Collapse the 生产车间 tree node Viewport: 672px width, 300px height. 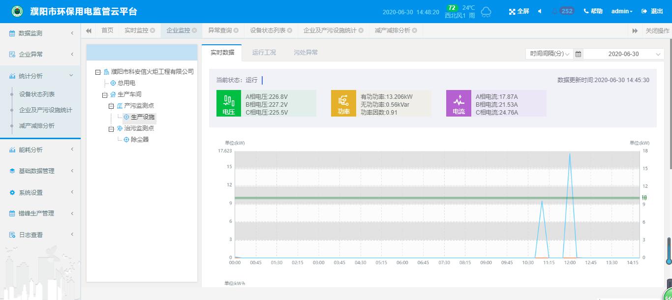(105, 94)
